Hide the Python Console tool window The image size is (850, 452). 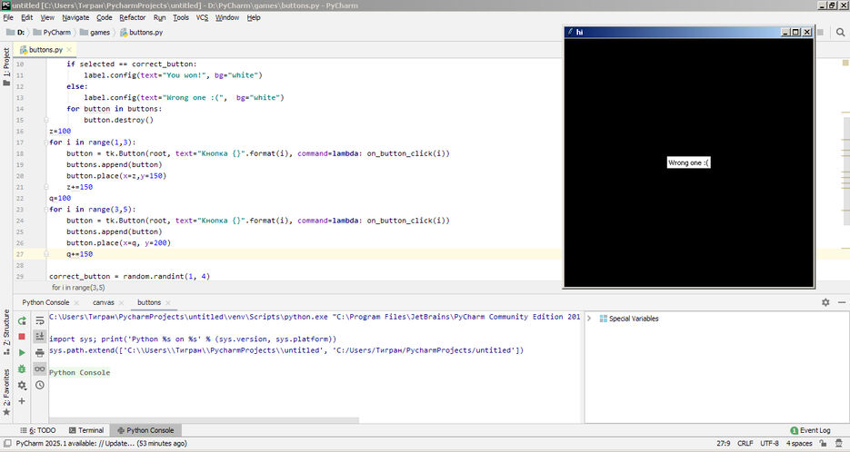842,302
